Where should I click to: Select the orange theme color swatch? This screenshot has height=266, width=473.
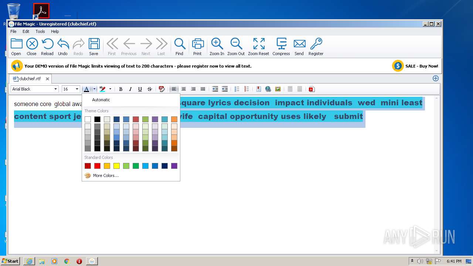pyautogui.click(x=174, y=119)
